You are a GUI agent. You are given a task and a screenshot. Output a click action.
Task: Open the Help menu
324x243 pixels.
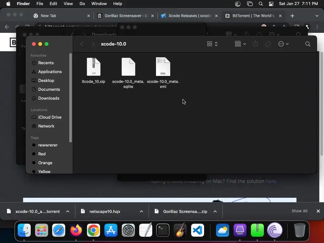(118, 4)
